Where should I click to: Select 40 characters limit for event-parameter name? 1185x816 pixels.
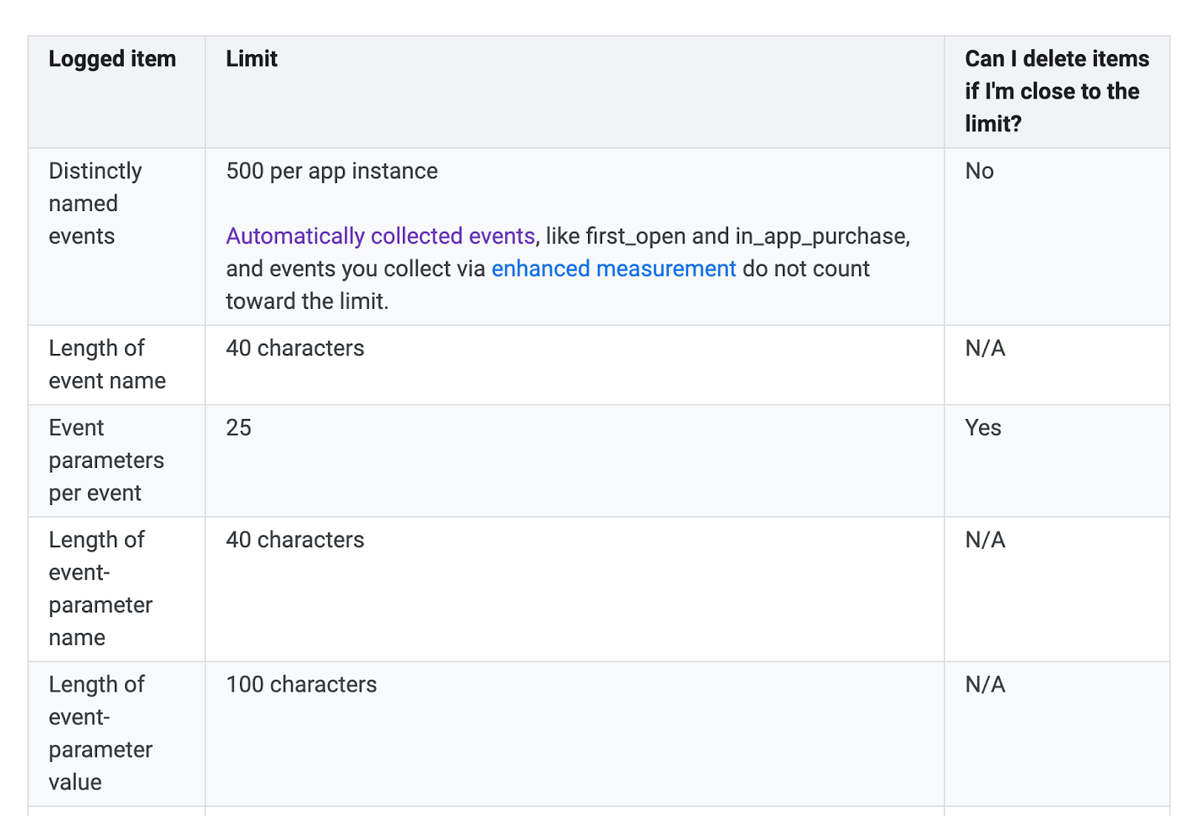click(295, 540)
